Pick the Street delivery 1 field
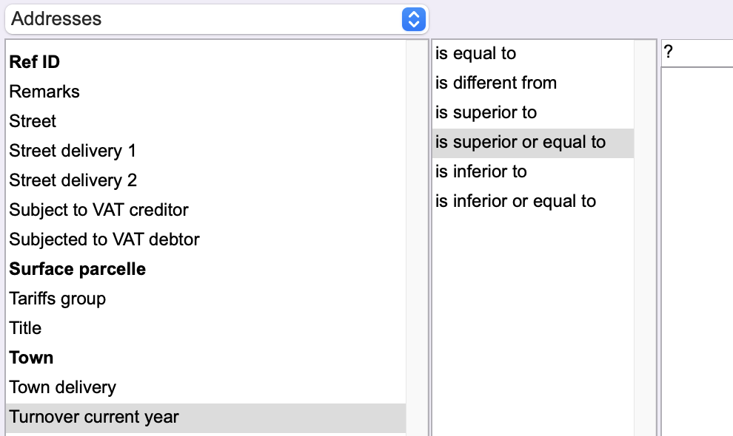Image resolution: width=733 pixels, height=436 pixels. pos(73,151)
